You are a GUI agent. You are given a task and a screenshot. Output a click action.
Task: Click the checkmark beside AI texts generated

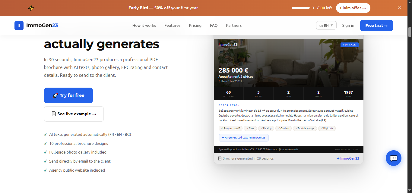45,134
